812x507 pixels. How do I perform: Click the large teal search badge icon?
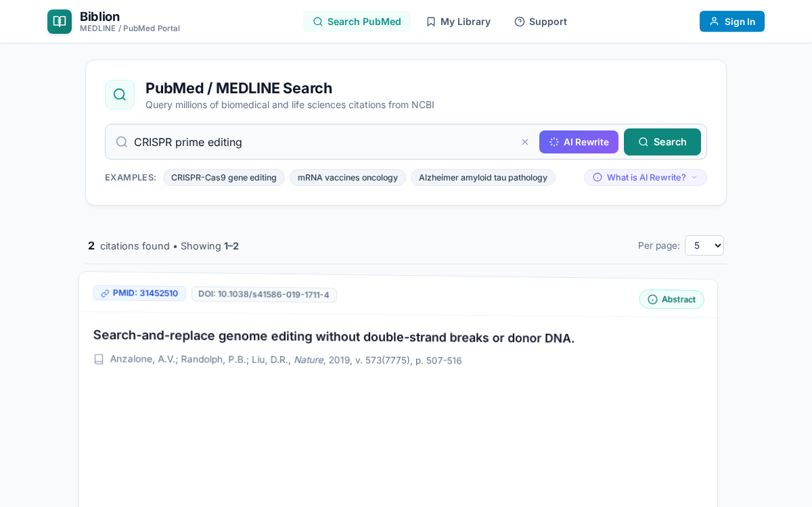pos(120,95)
